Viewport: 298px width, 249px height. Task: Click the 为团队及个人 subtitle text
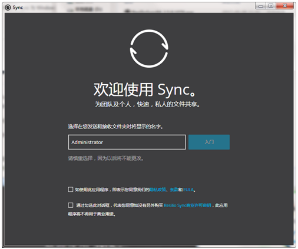147,104
